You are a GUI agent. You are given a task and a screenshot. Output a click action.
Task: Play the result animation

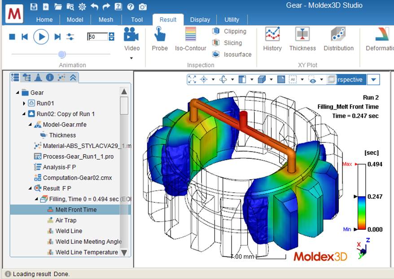point(41,36)
